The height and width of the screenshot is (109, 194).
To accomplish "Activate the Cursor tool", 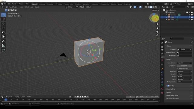I will click(3, 19).
